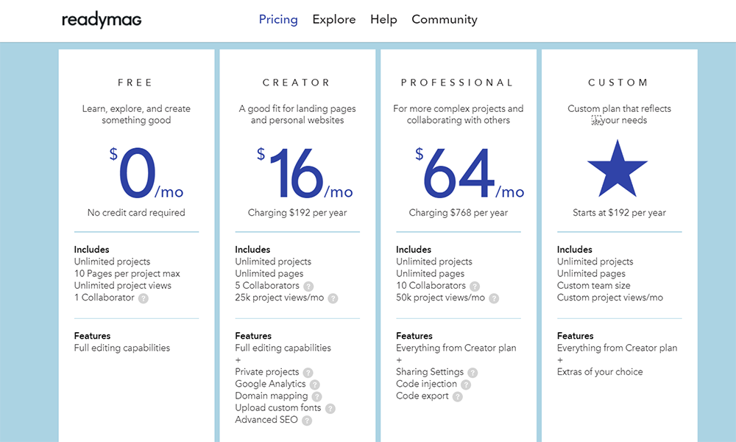
Task: Click help icon beside 25k project views/mo
Action: pyautogui.click(x=333, y=298)
